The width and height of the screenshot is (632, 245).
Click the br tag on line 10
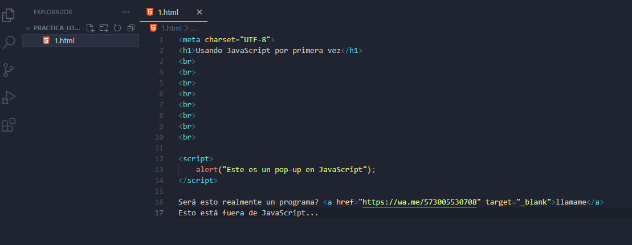click(187, 137)
